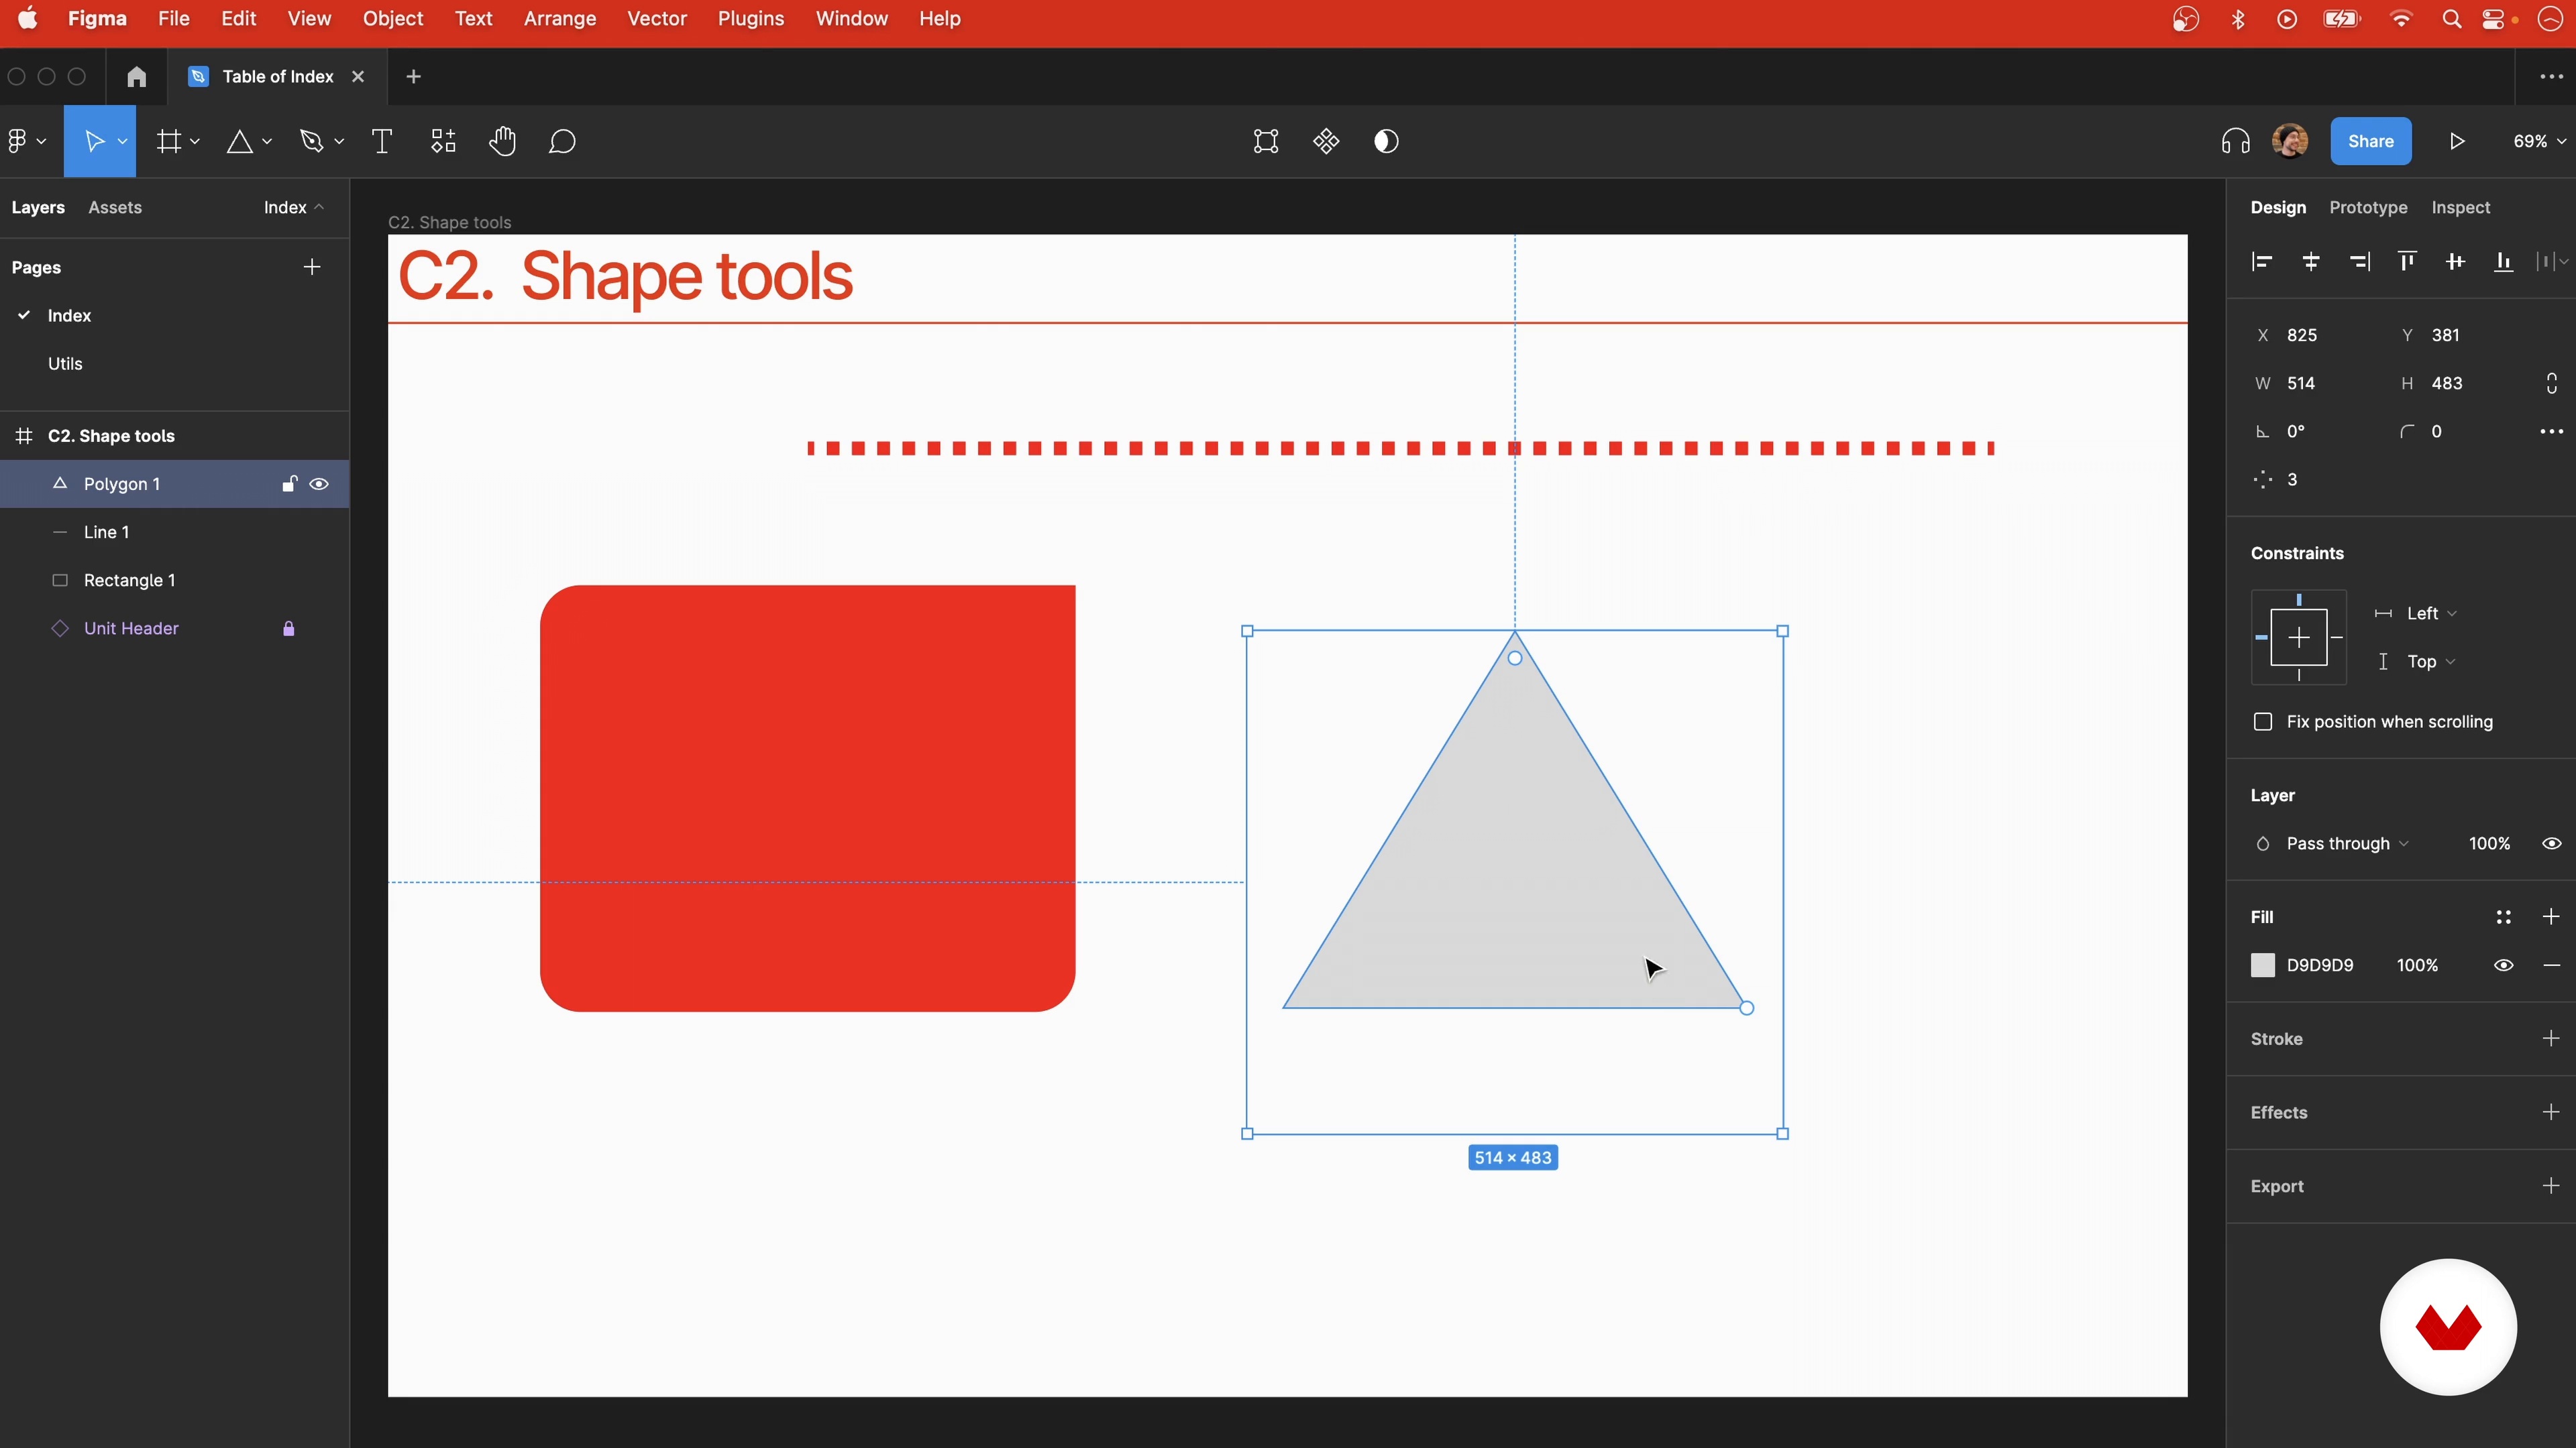Open Pass through blend mode dropdown
Screen dimensions: 2576x1448
pyautogui.click(x=2347, y=843)
